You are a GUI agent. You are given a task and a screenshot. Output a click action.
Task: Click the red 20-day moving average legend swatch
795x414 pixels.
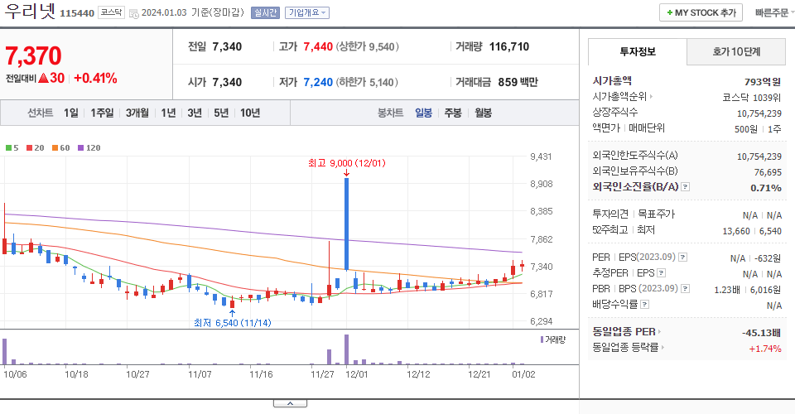[x=30, y=148]
